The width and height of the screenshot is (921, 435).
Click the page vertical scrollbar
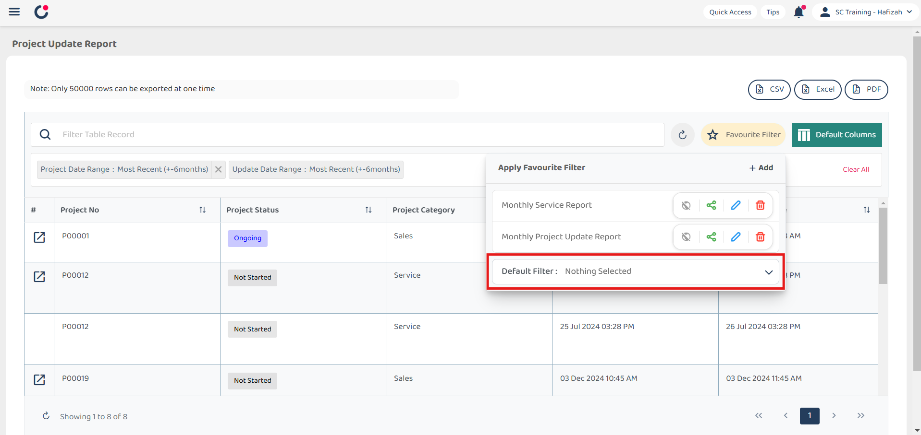[x=917, y=204]
